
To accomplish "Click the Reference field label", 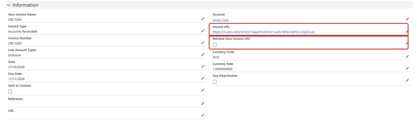I will [x=15, y=99].
